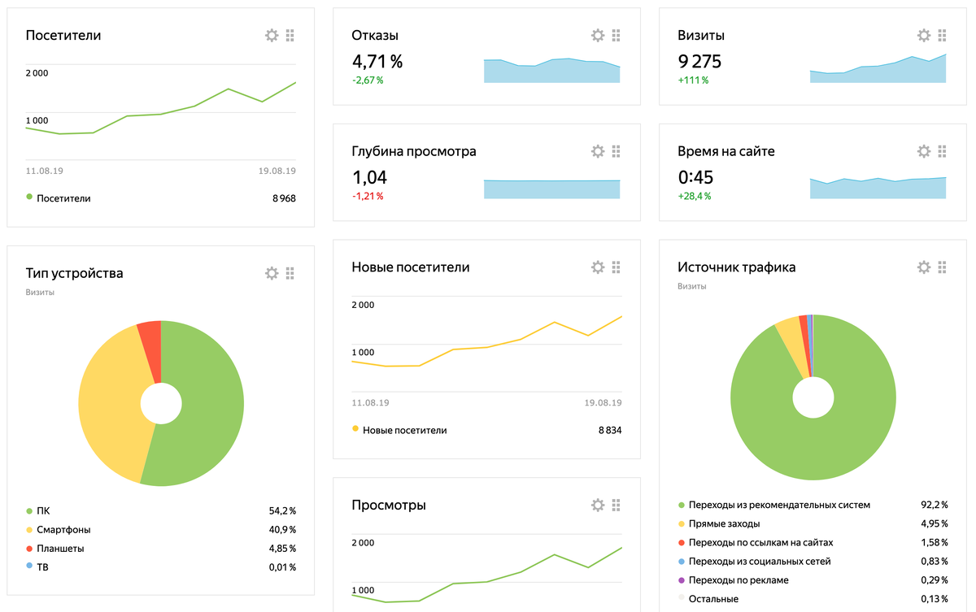
Task: Click grid drag icon of Посетители widget
Action: tap(290, 36)
